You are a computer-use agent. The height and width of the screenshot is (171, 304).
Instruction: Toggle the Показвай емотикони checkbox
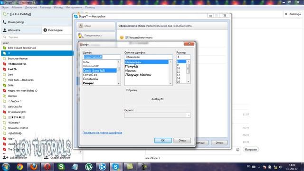[127, 38]
